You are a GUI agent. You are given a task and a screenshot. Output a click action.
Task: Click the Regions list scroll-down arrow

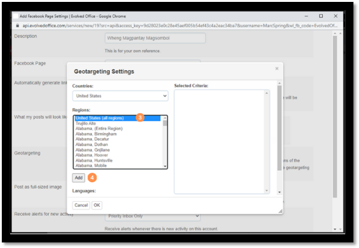(165, 166)
